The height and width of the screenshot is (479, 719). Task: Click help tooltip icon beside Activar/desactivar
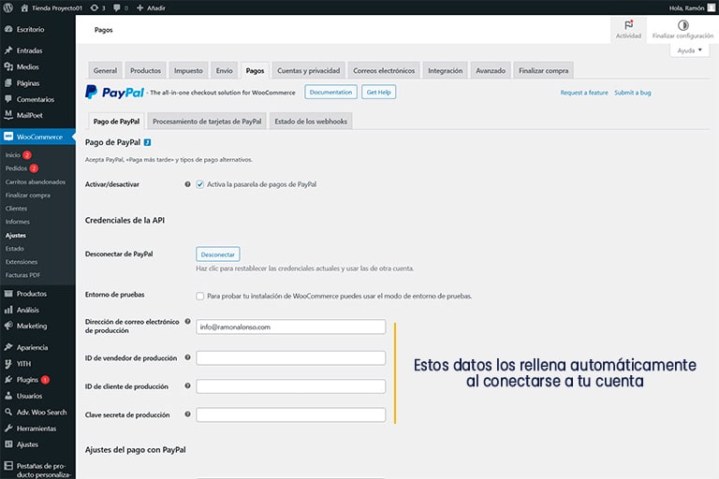pos(187,184)
